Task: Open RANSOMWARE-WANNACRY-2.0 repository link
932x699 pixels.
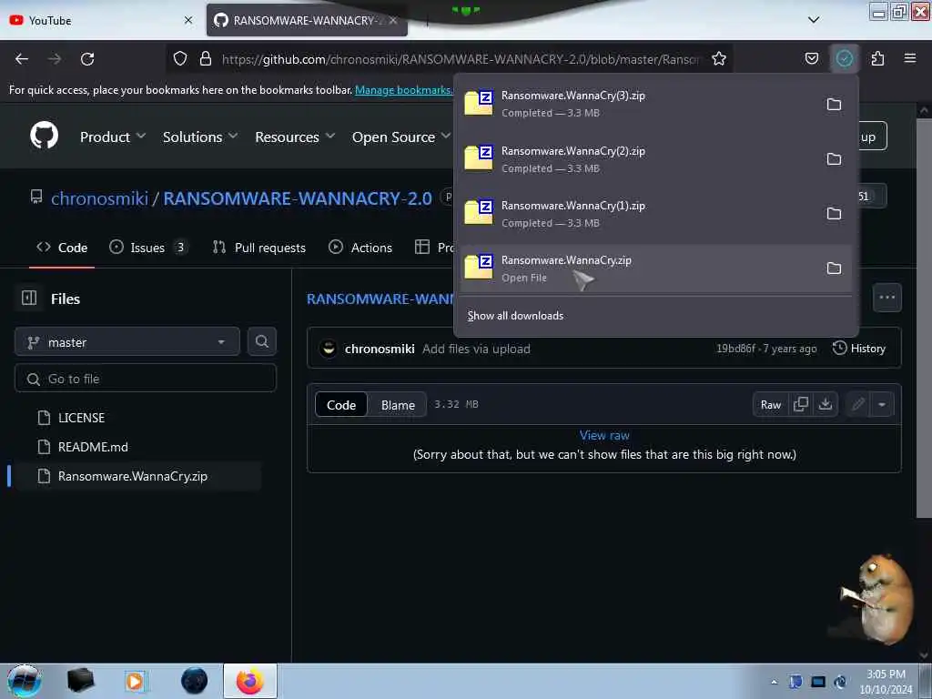Action: (x=298, y=198)
